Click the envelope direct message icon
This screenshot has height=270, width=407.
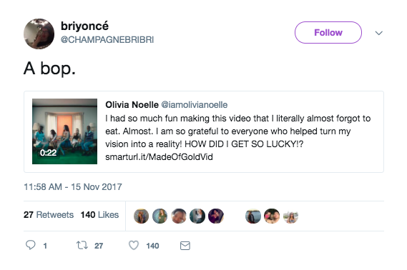(x=185, y=246)
